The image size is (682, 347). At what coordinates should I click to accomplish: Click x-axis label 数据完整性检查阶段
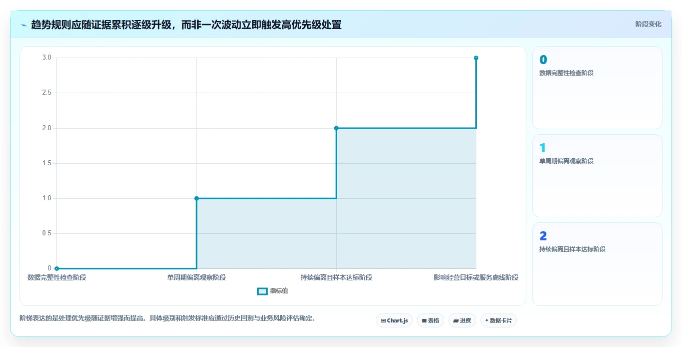tap(57, 277)
